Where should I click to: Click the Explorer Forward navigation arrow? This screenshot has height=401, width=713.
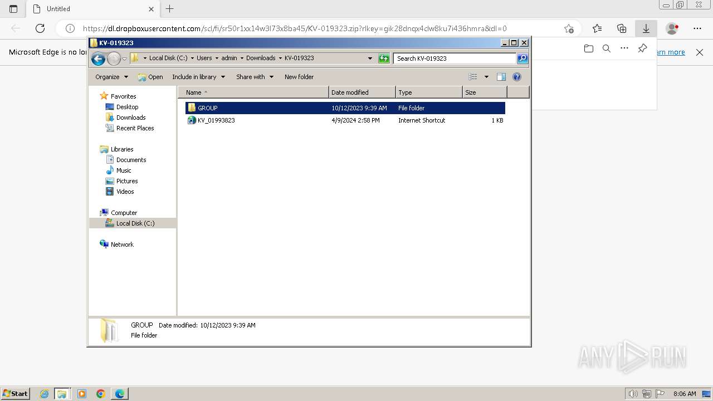point(114,58)
